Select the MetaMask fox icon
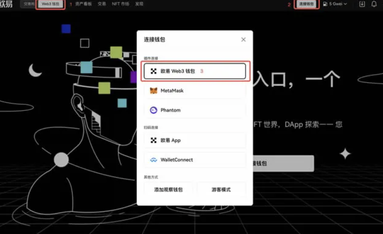The image size is (383, 234). 153,91
